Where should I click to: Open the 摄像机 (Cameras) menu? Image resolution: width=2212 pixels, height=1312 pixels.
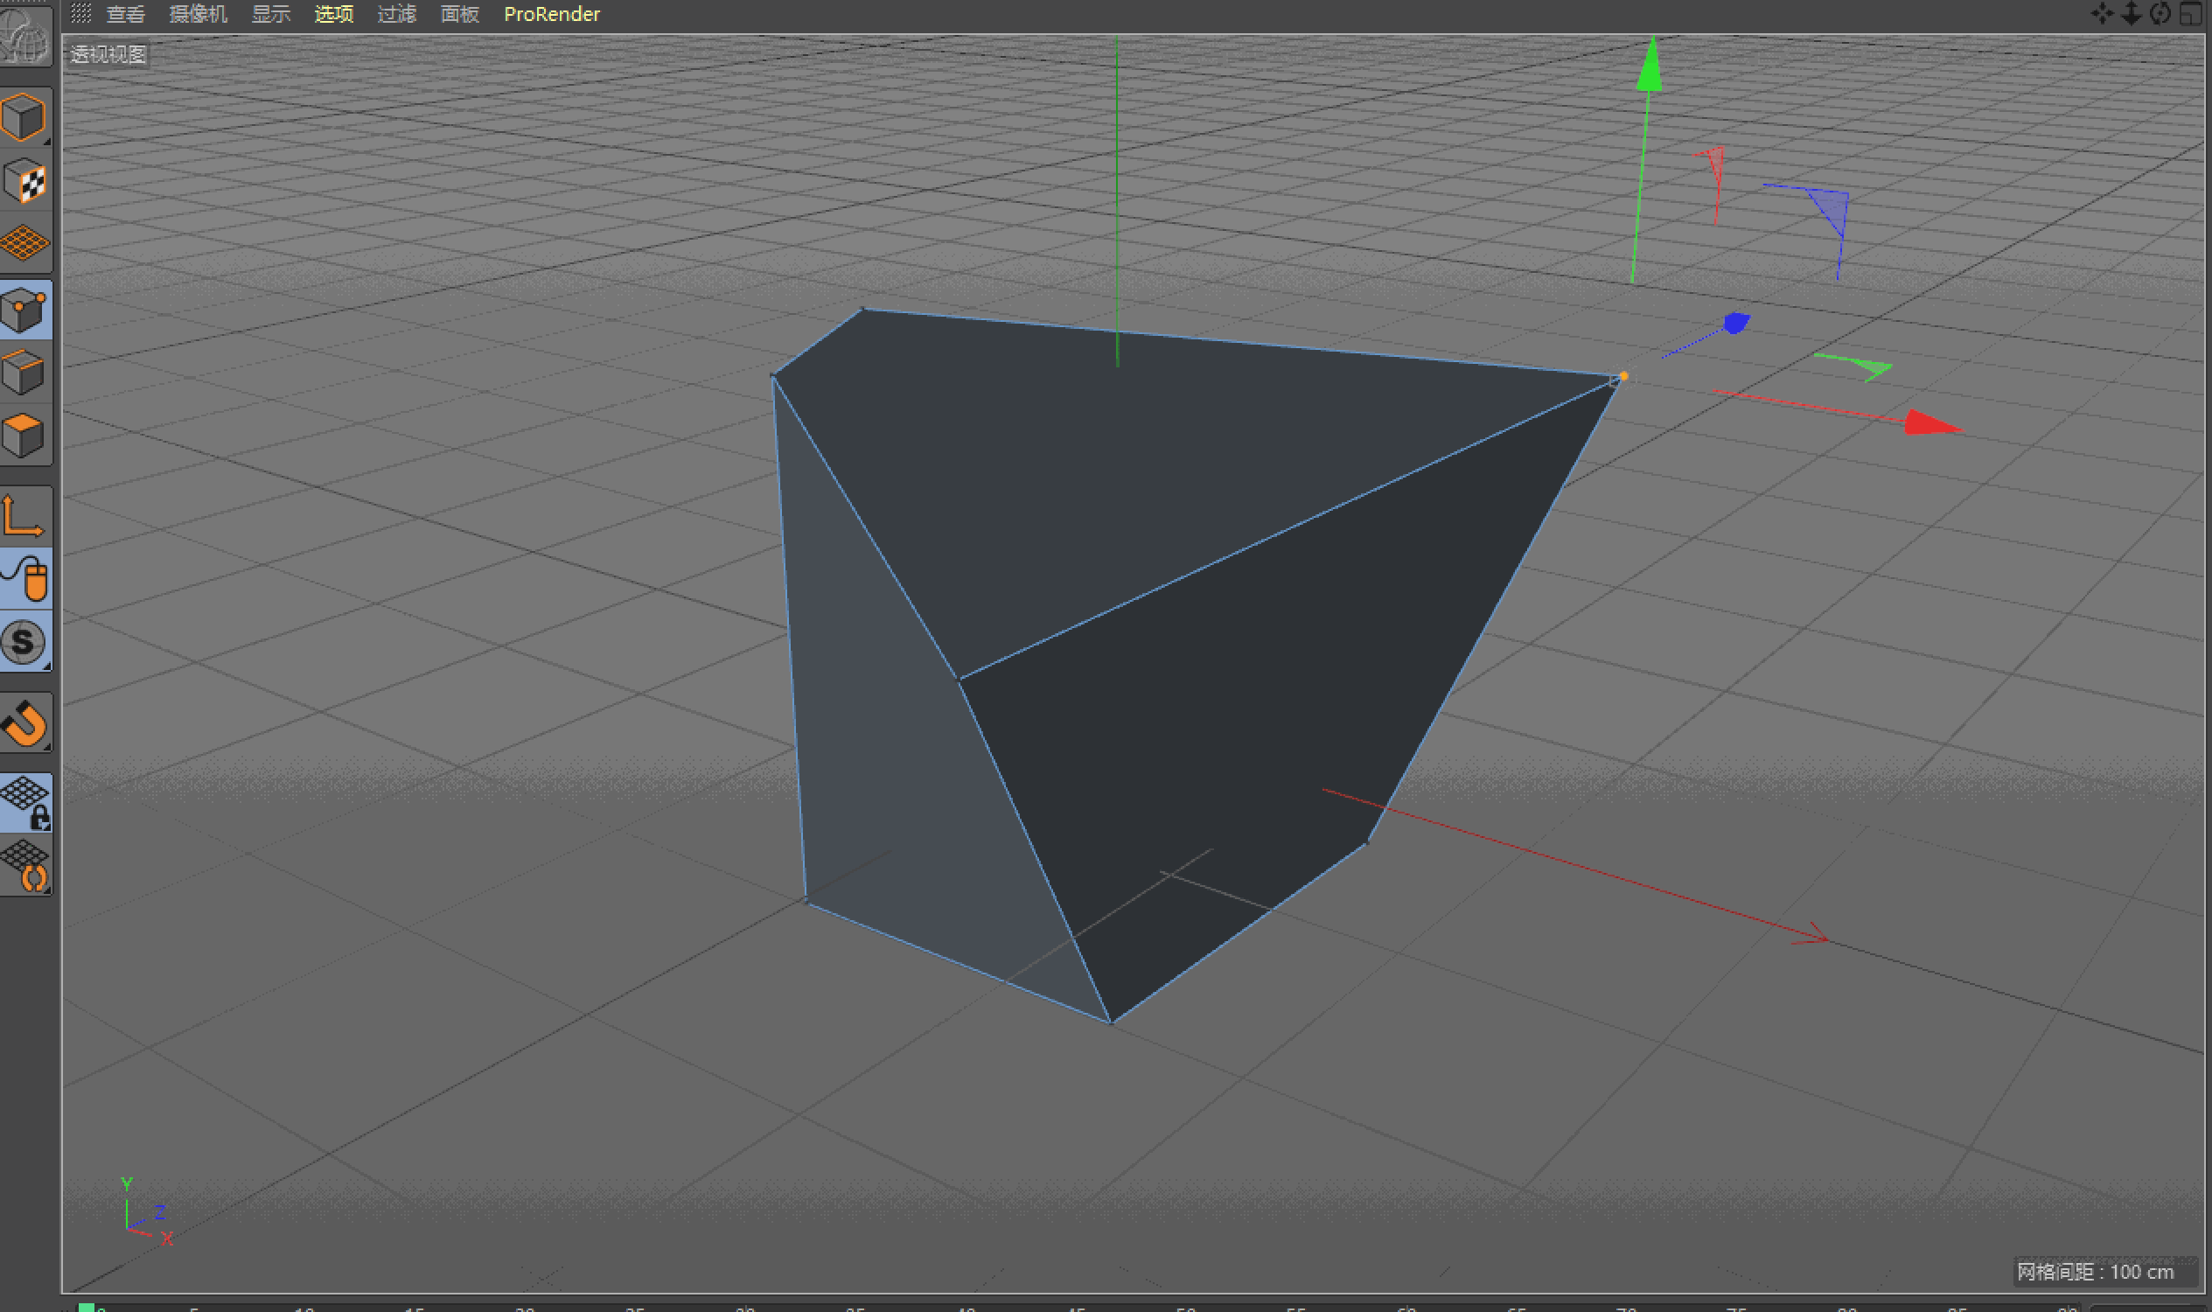(x=198, y=14)
